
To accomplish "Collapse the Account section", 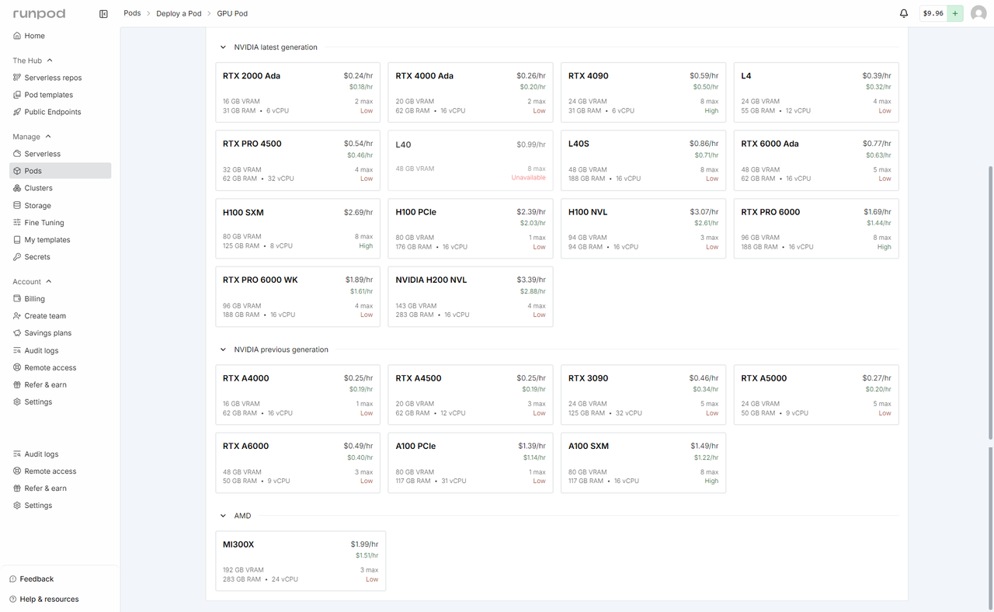I will (x=32, y=282).
